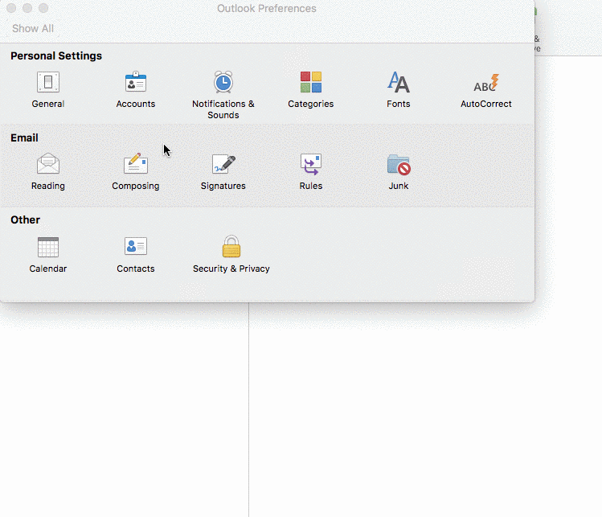Open Security & Privacy preferences

coord(231,254)
